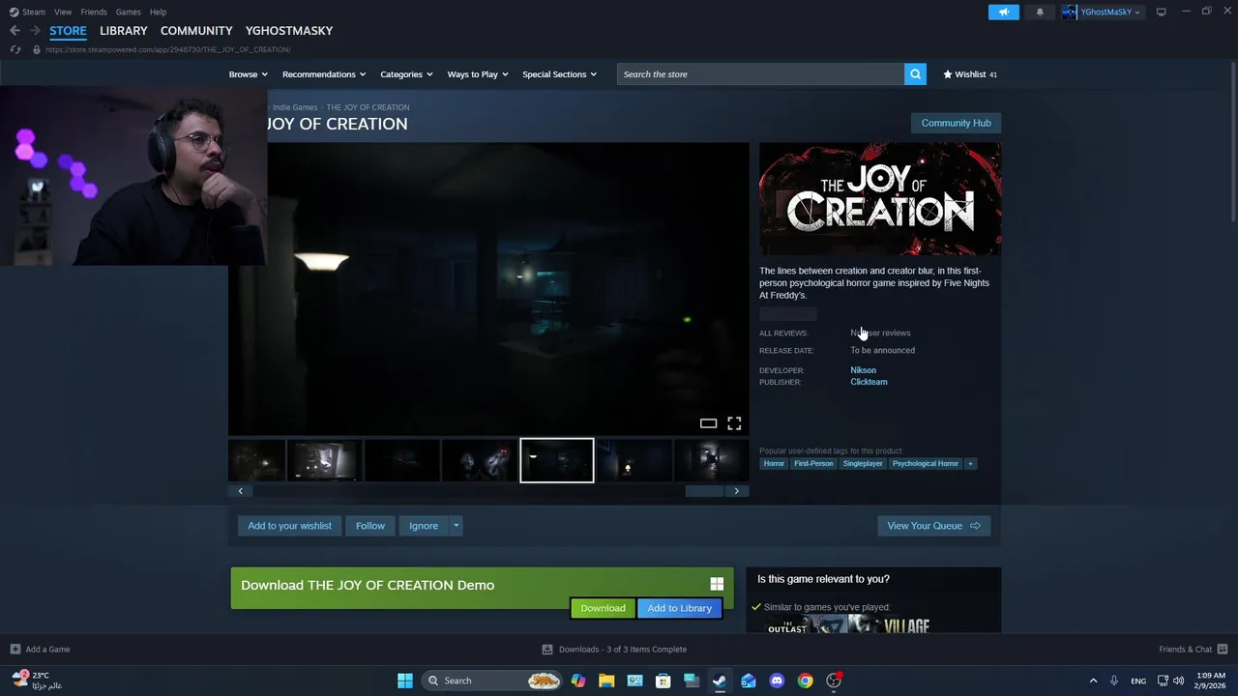1238x696 pixels.
Task: Click View Your Queue
Action: pos(933,526)
